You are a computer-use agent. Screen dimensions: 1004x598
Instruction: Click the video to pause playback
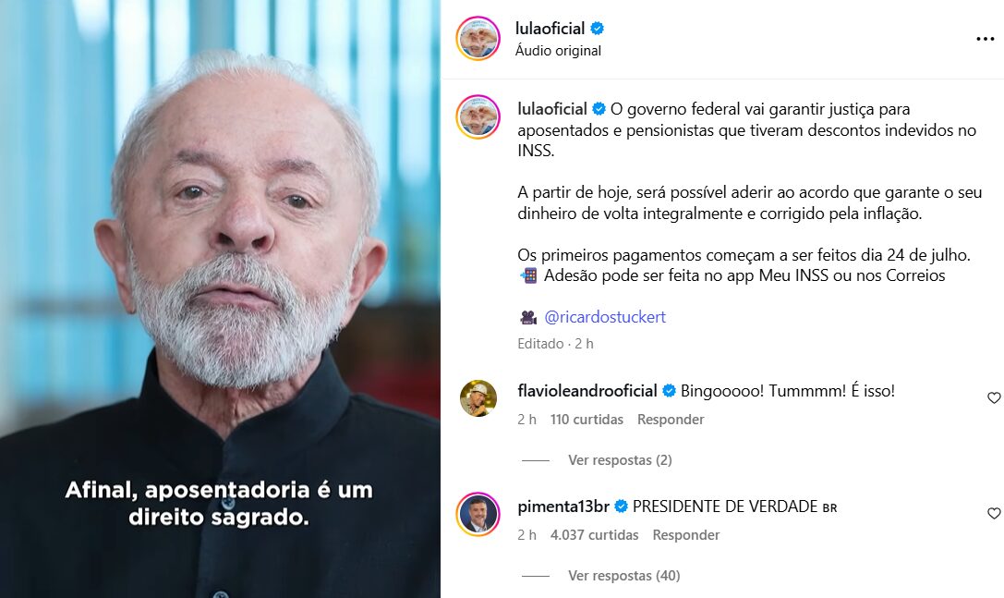(220, 299)
